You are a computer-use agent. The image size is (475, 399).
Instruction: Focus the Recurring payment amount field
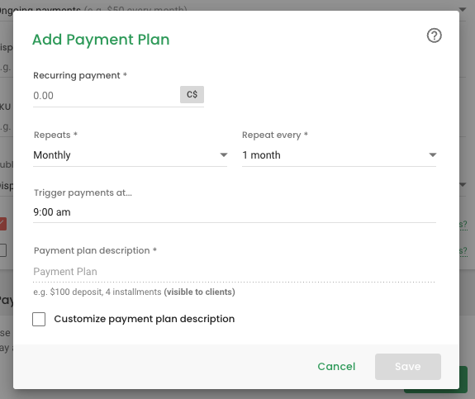point(106,96)
